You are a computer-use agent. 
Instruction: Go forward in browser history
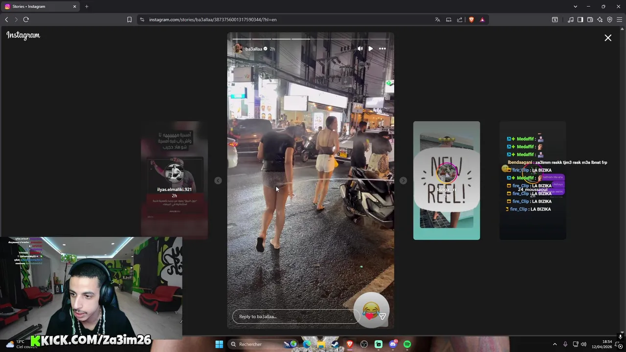tap(16, 20)
